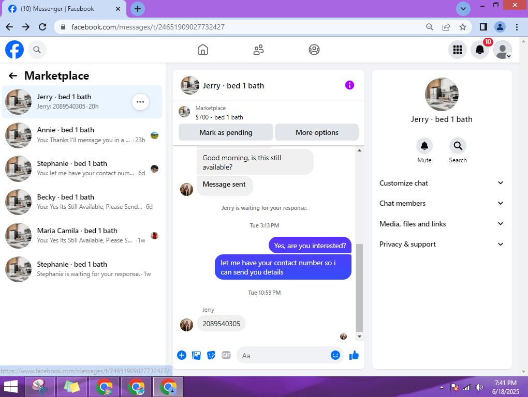Expand the Chat members section

(x=441, y=203)
